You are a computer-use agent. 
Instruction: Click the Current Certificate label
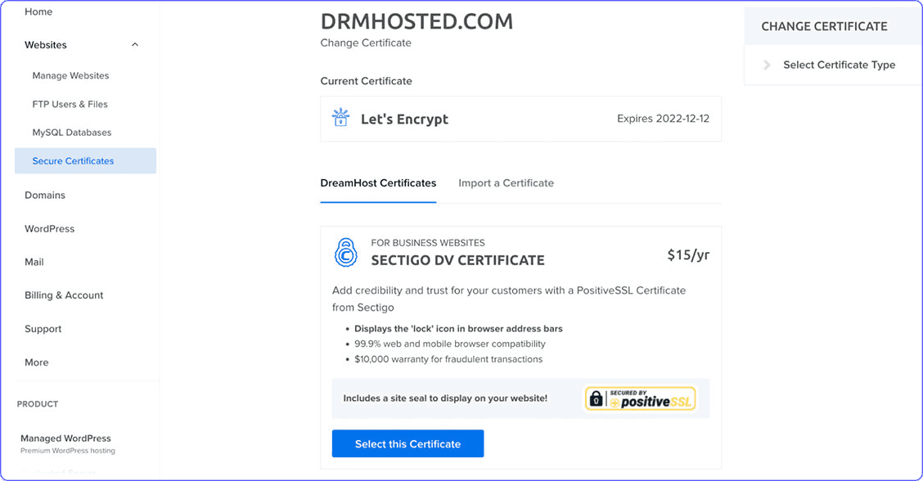tap(366, 81)
